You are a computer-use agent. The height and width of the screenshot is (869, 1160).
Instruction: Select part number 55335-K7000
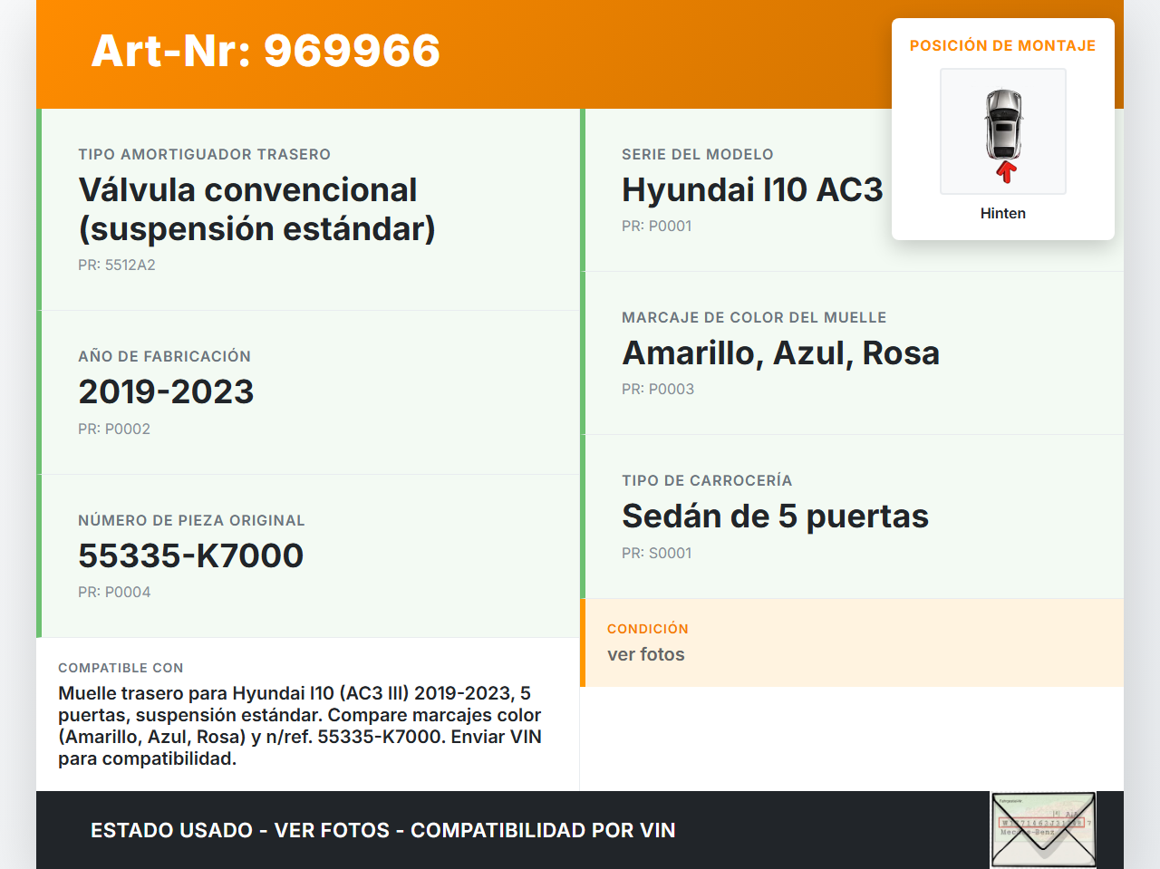(x=190, y=555)
